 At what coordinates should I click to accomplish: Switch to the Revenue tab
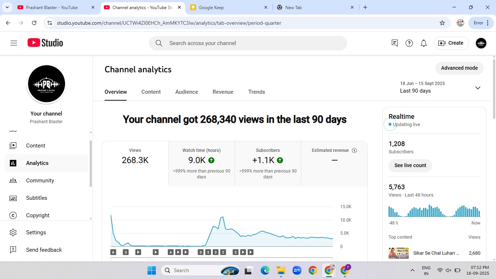(223, 92)
